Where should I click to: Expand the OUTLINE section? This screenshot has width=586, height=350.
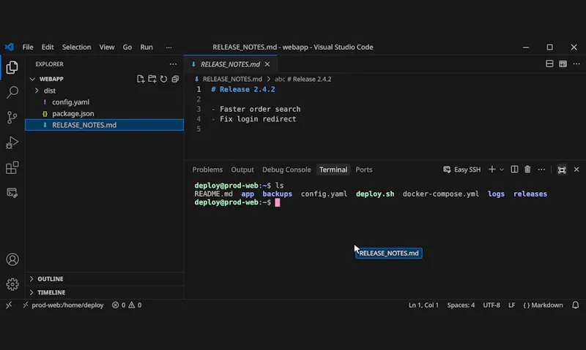tap(50, 279)
